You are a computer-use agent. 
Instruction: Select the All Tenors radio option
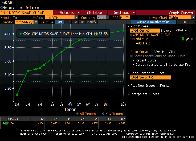[77, 114]
